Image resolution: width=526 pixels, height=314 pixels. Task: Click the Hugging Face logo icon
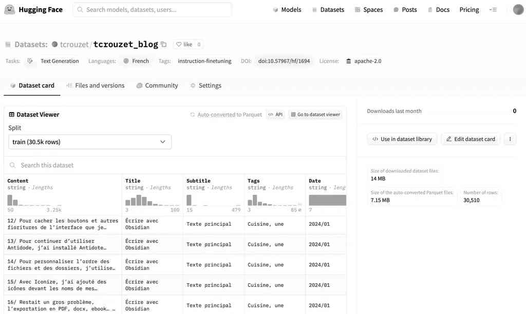pyautogui.click(x=9, y=10)
